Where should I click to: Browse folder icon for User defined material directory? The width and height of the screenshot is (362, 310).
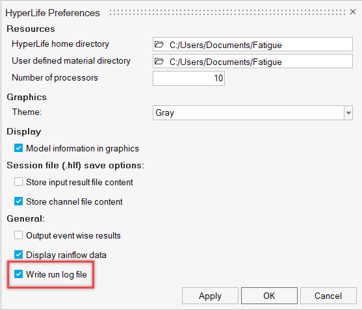[159, 61]
